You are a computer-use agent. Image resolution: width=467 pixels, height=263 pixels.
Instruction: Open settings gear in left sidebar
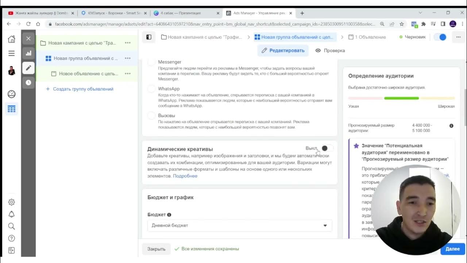point(12,202)
